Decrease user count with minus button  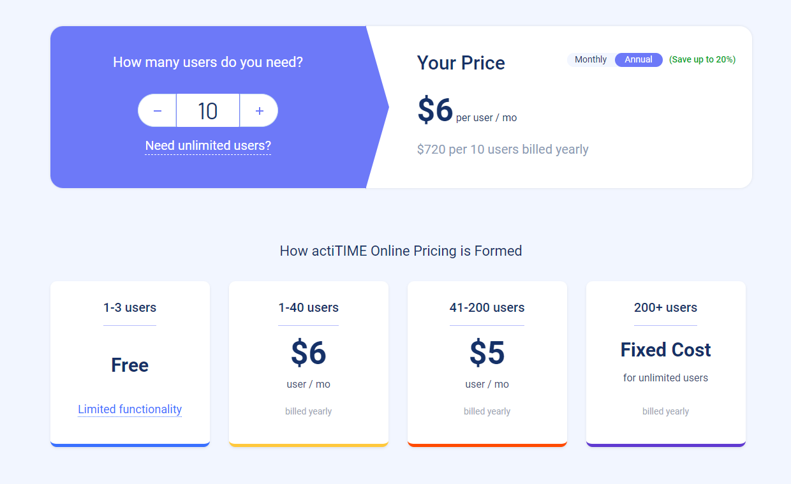click(x=158, y=111)
